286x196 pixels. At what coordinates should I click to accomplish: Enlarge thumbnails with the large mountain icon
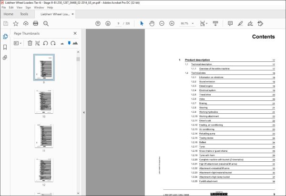point(75,43)
